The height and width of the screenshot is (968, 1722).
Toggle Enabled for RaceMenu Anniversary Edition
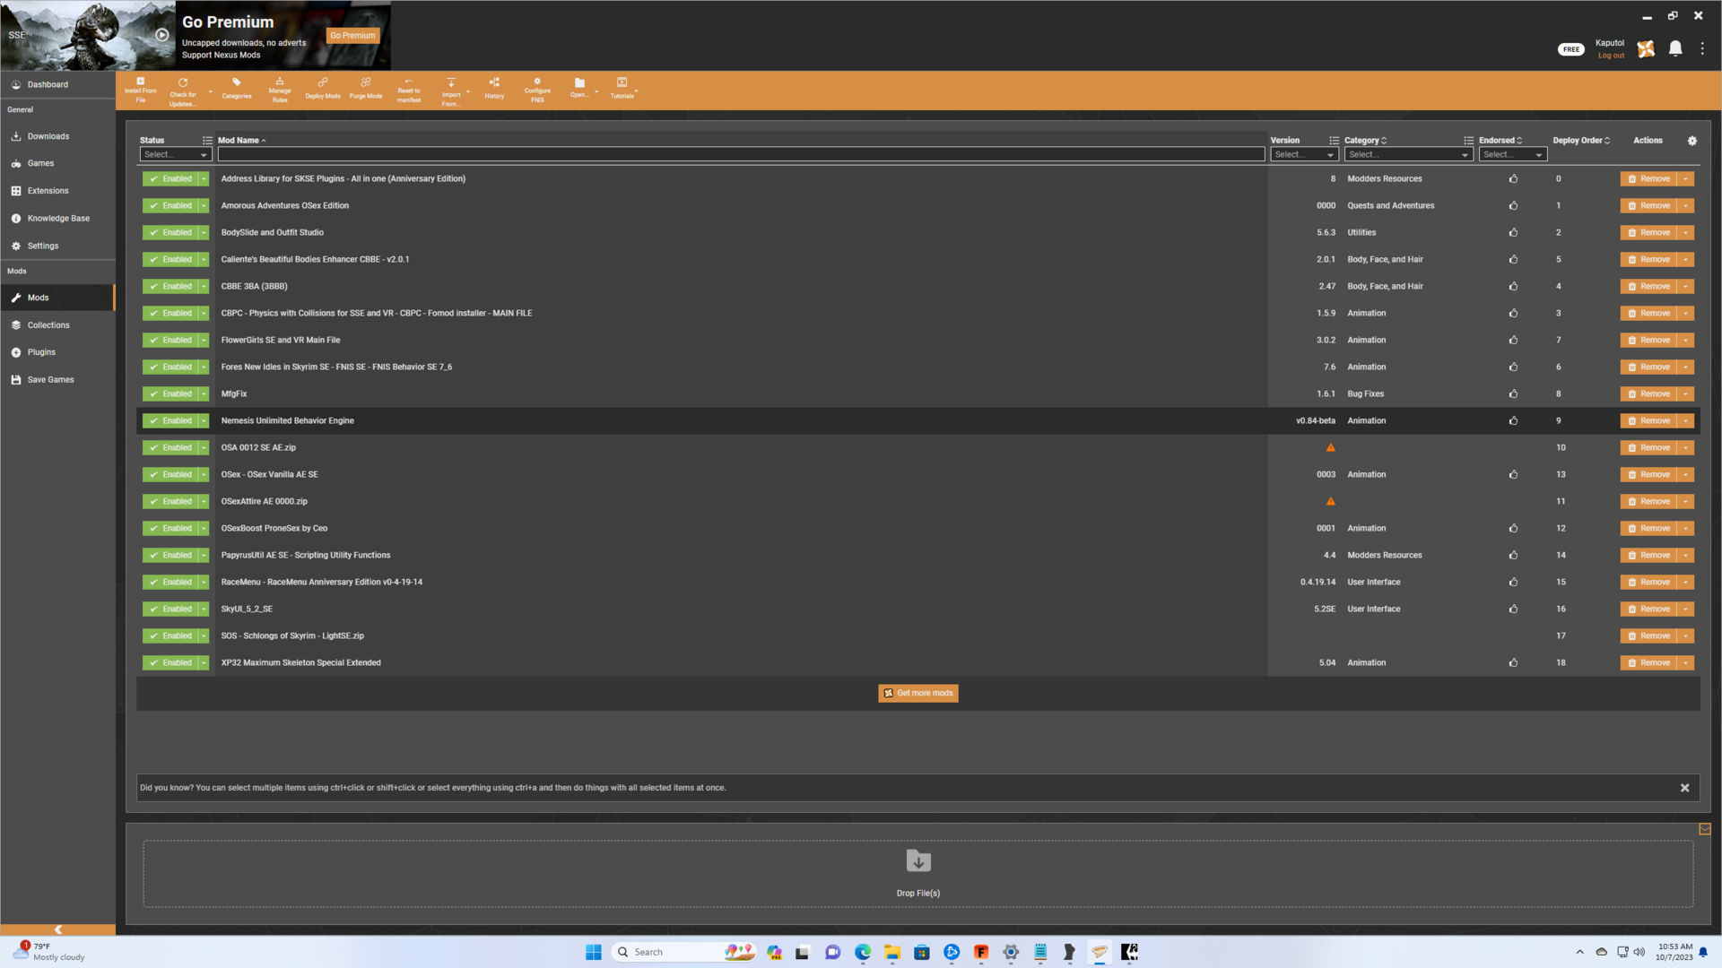point(170,582)
